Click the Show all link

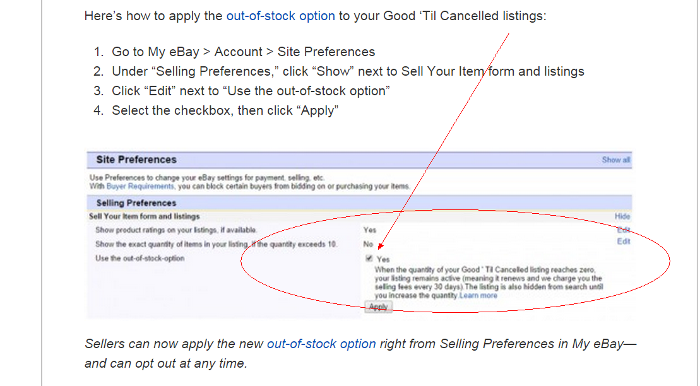615,160
